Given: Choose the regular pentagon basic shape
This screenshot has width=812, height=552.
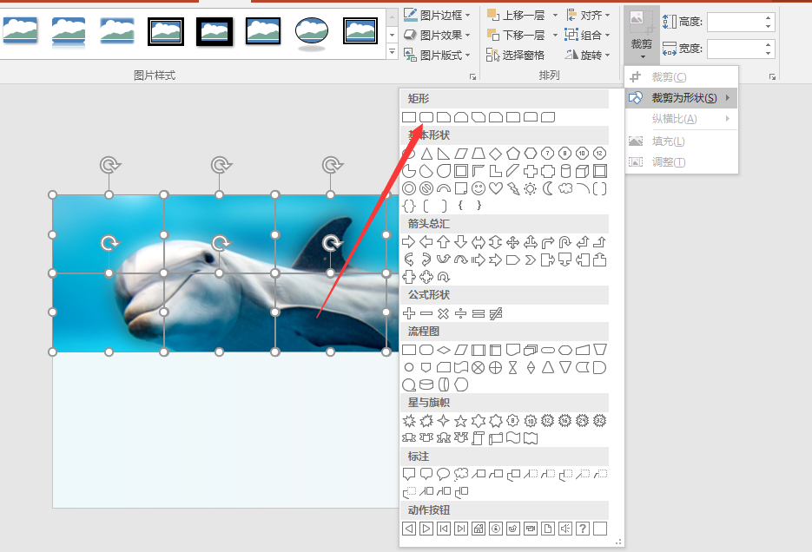Looking at the screenshot, I should [x=513, y=154].
